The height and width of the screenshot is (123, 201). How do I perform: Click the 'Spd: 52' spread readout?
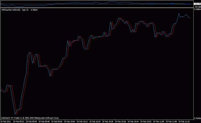25,10
